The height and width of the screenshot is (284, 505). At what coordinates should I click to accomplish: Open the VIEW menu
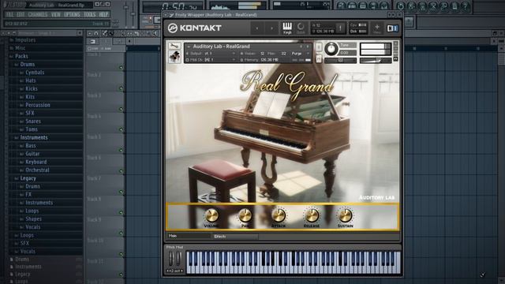point(56,15)
